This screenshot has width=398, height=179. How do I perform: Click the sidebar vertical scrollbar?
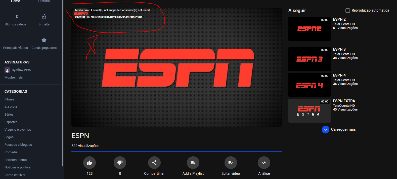(x=62, y=83)
